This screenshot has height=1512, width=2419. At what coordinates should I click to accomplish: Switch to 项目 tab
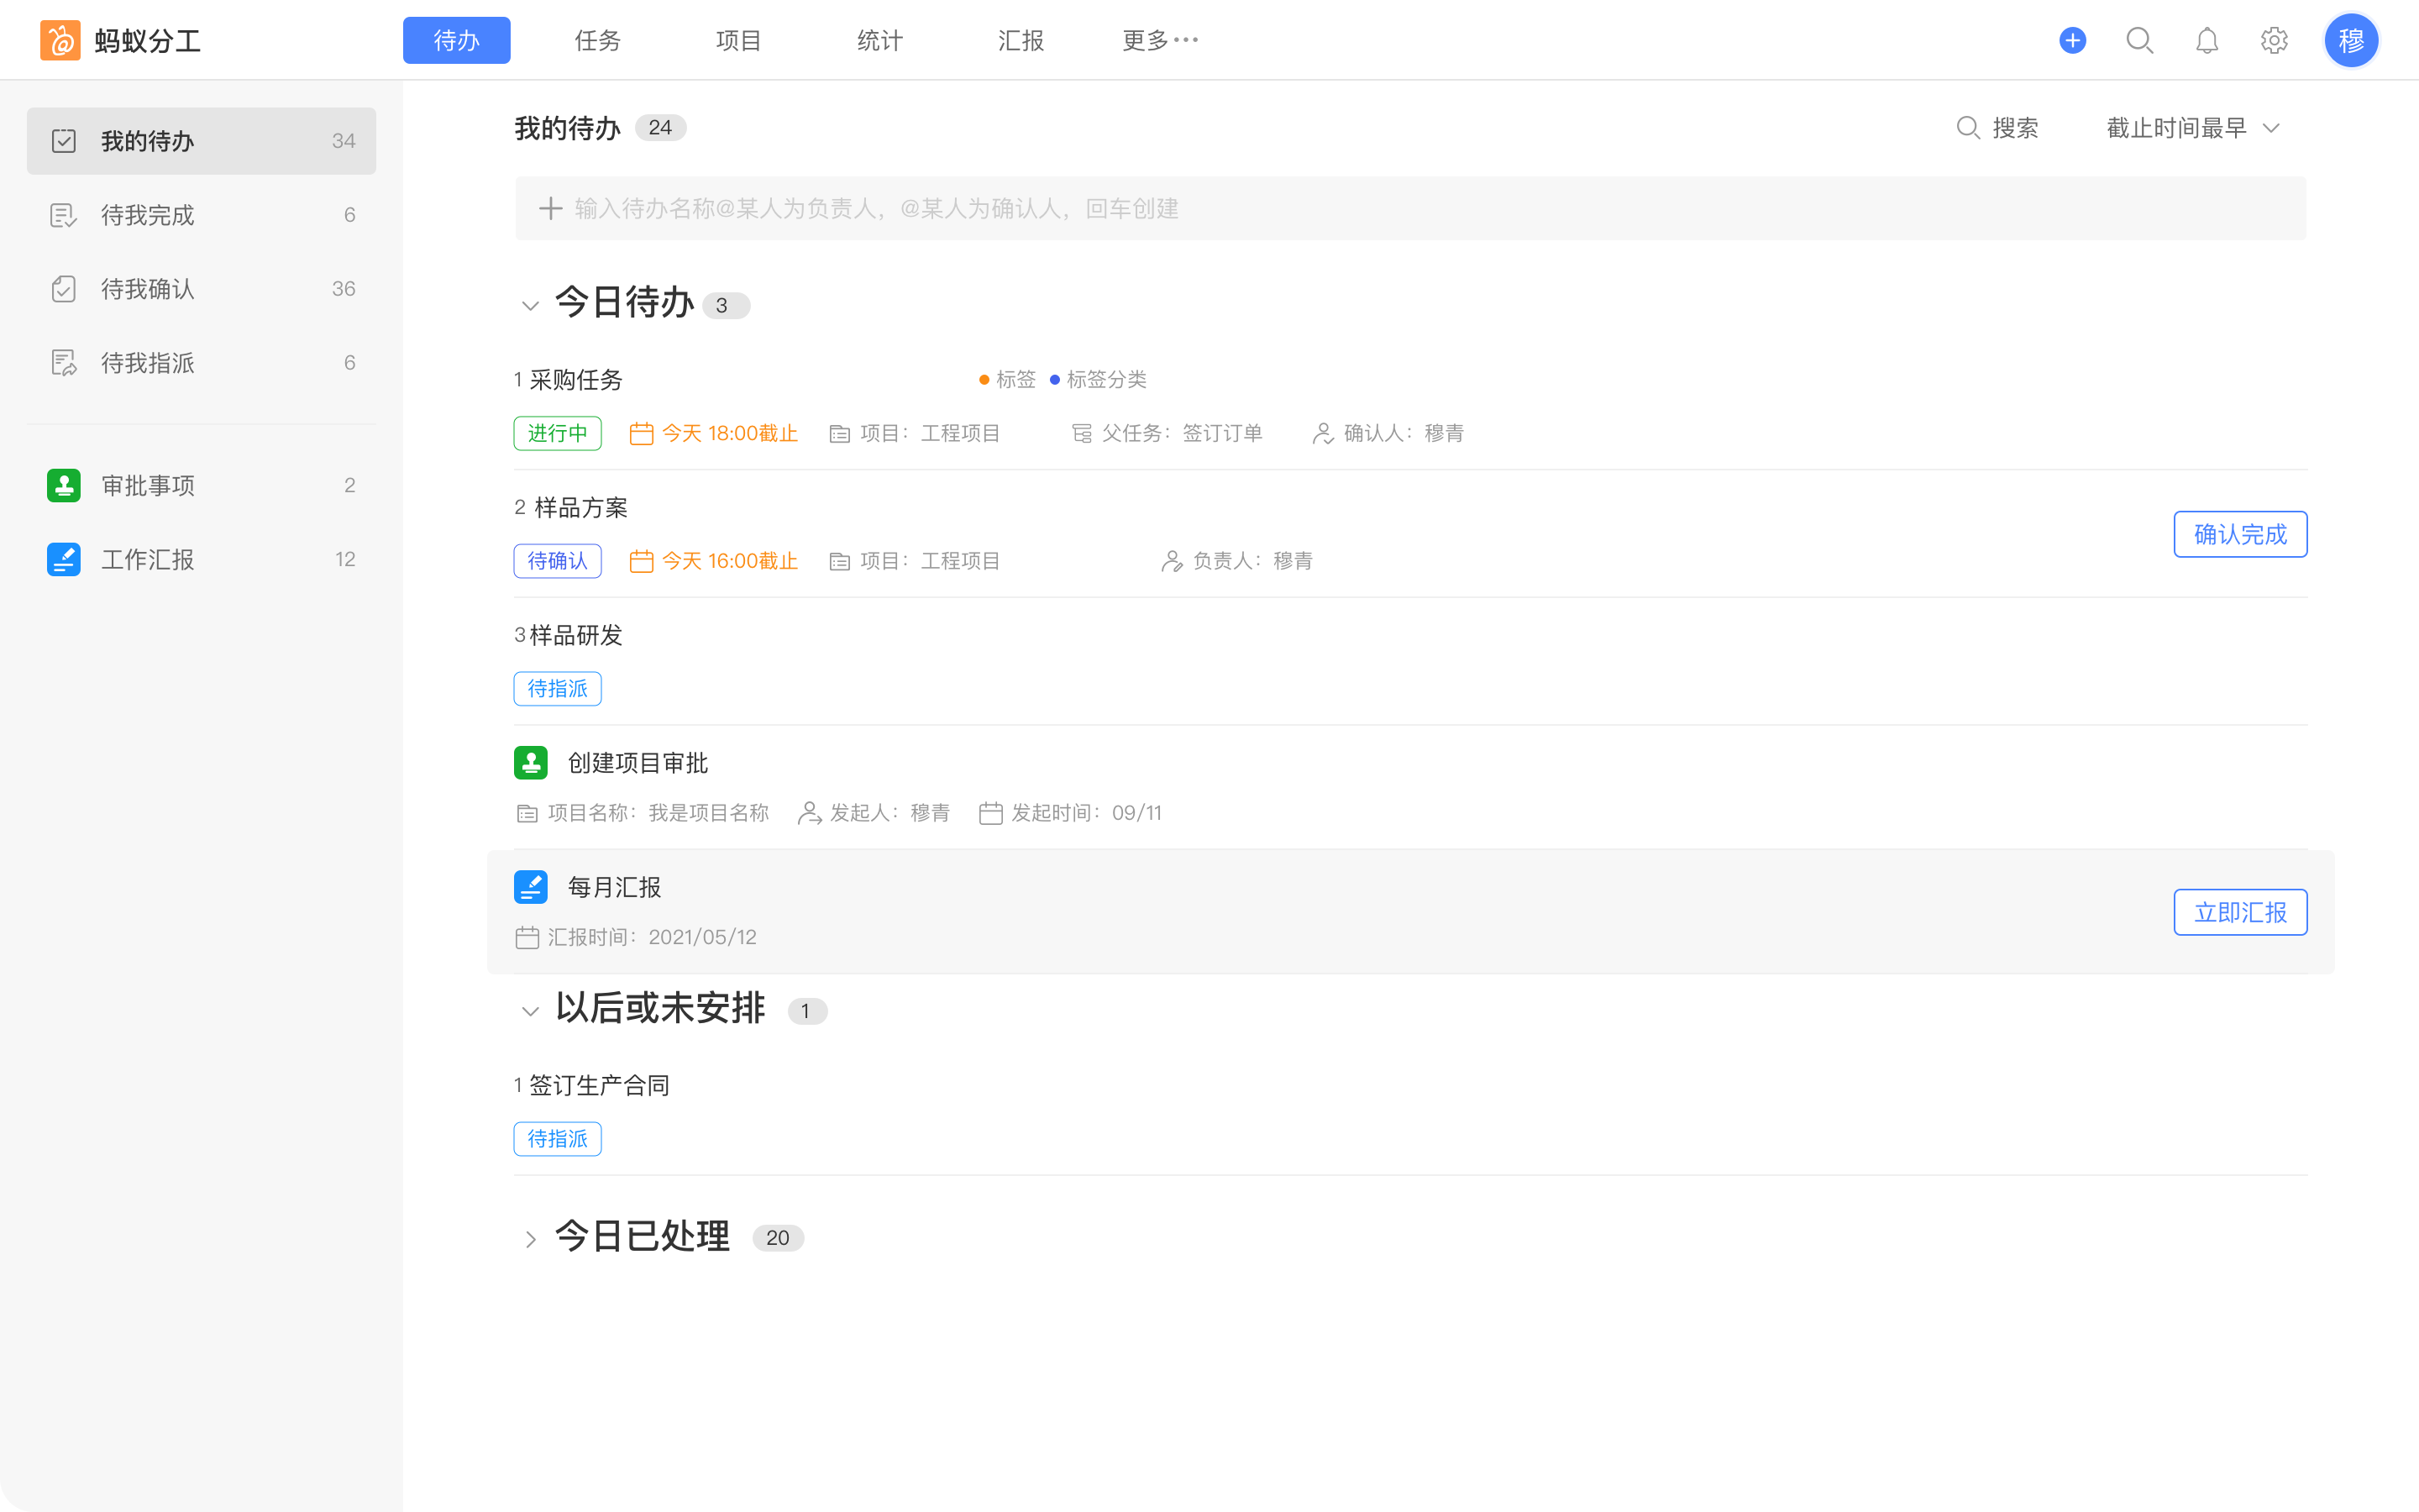click(x=738, y=40)
